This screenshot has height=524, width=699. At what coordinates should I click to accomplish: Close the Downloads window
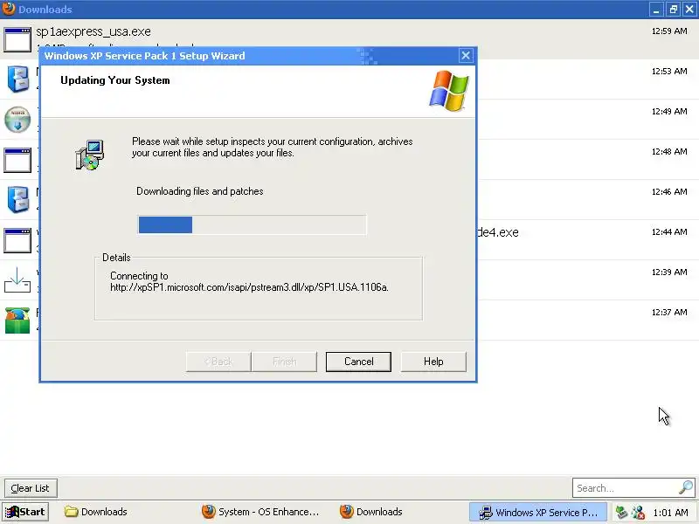click(689, 10)
